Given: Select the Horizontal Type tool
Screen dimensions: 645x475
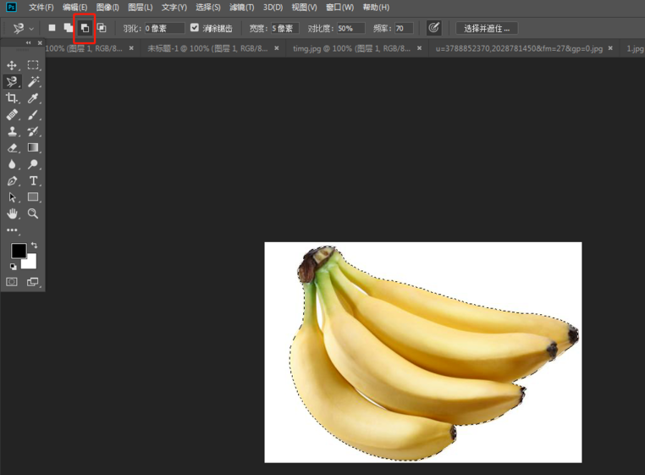Looking at the screenshot, I should click(33, 180).
